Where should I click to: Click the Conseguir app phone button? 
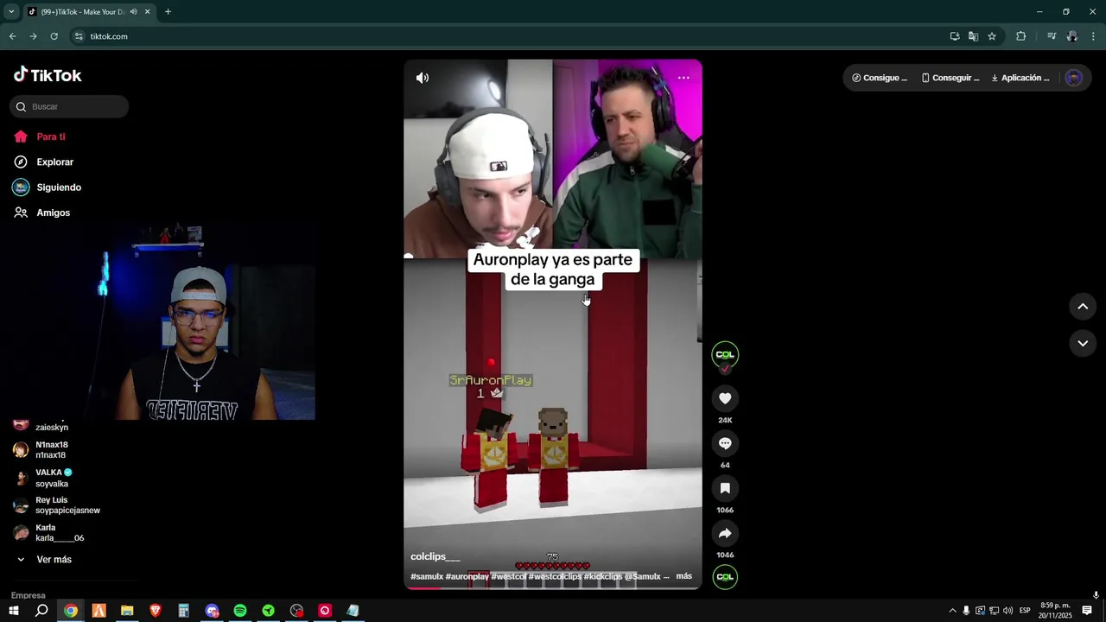tap(950, 78)
